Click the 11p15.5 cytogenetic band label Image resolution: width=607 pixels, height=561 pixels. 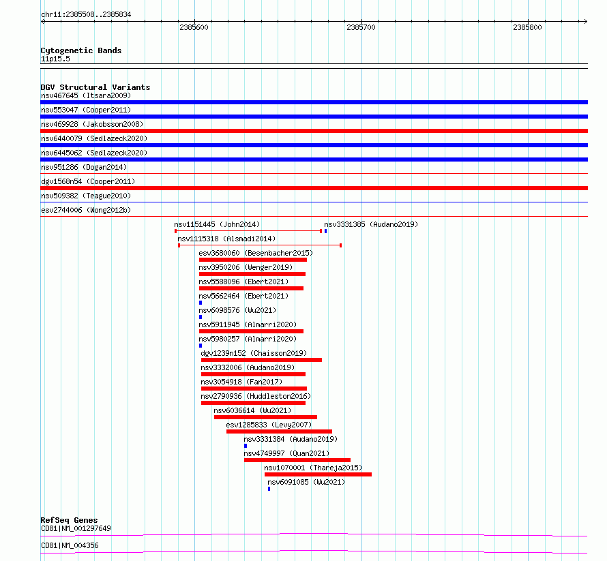click(x=55, y=59)
